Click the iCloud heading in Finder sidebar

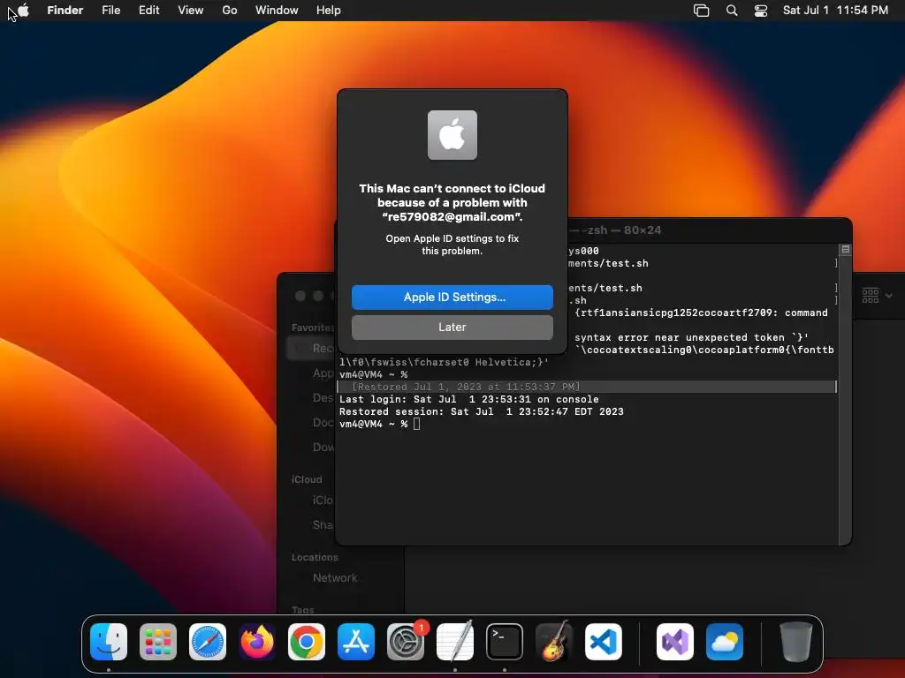click(307, 479)
